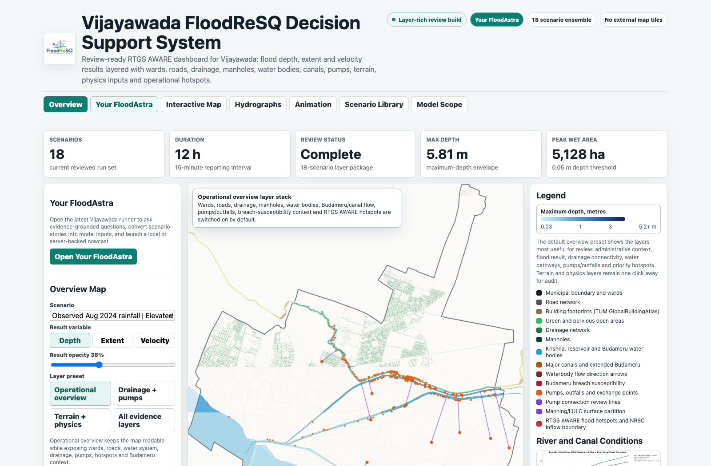Click the 'Layer preset' label
The height and width of the screenshot is (466, 711).
point(67,376)
